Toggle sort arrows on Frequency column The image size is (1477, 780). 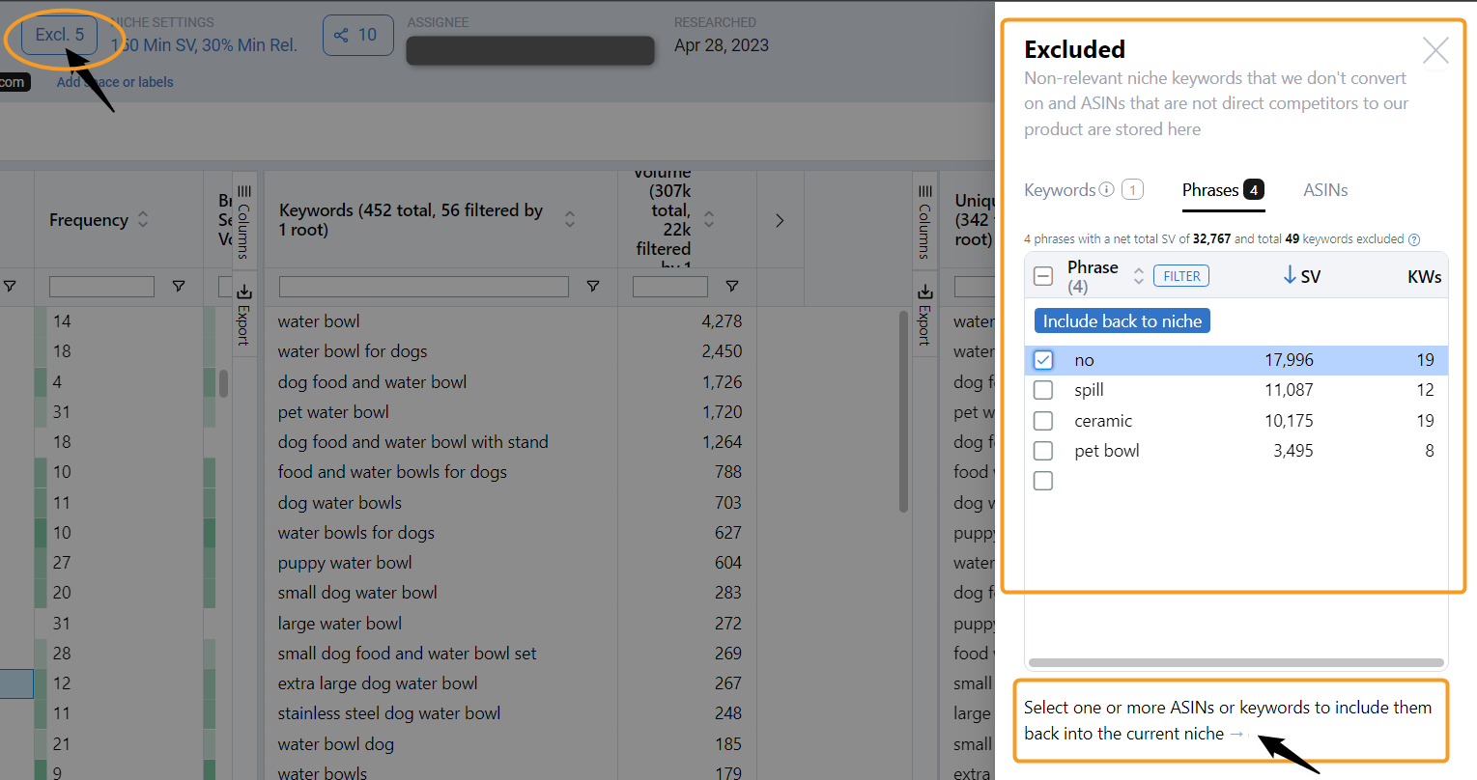143,219
